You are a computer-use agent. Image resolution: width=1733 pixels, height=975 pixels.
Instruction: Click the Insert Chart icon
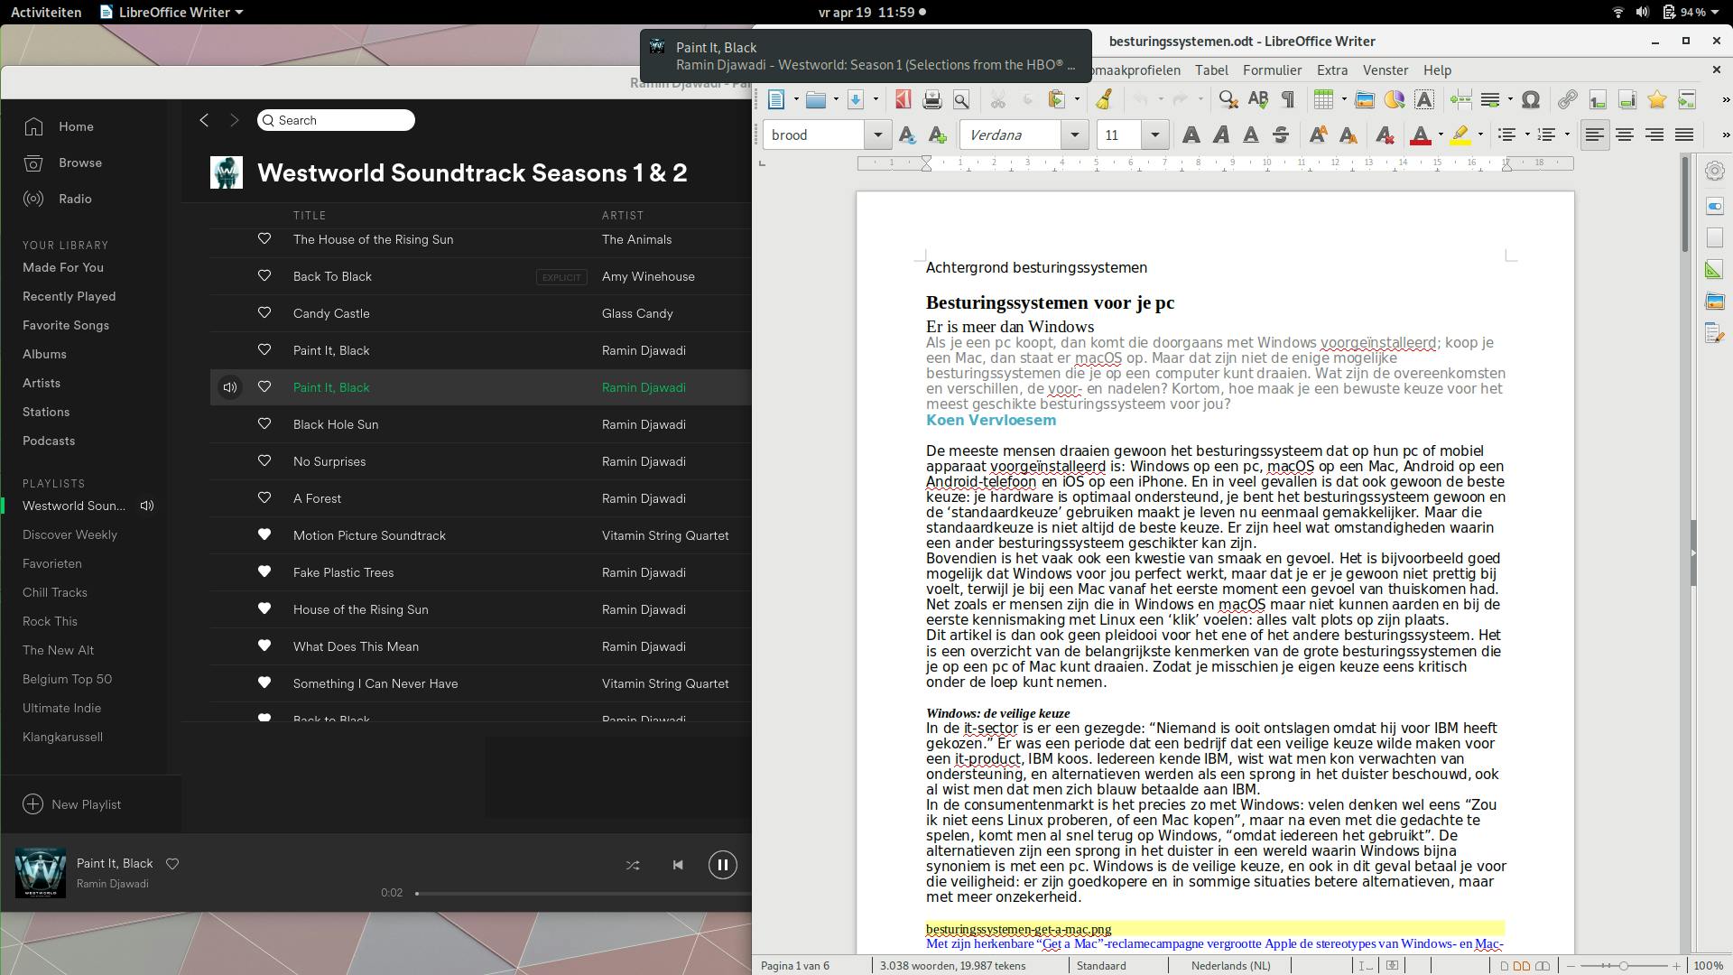point(1395,100)
